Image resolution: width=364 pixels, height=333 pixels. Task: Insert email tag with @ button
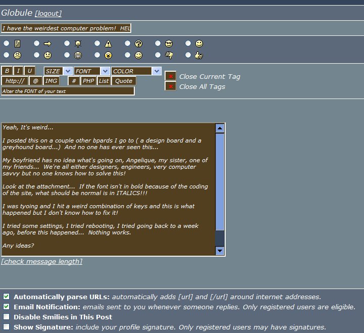[x=35, y=81]
